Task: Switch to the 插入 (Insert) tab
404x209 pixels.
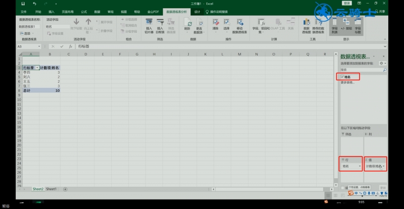Action: (52, 12)
